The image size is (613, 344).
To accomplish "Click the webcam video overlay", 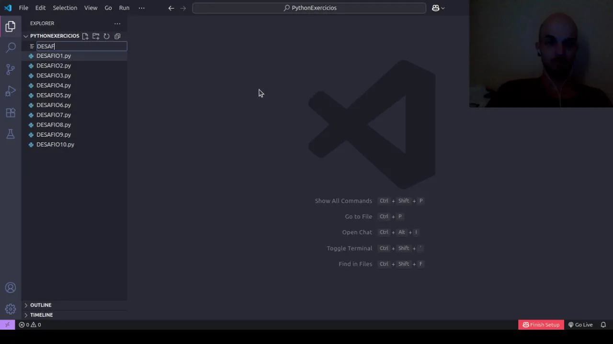I will [541, 54].
